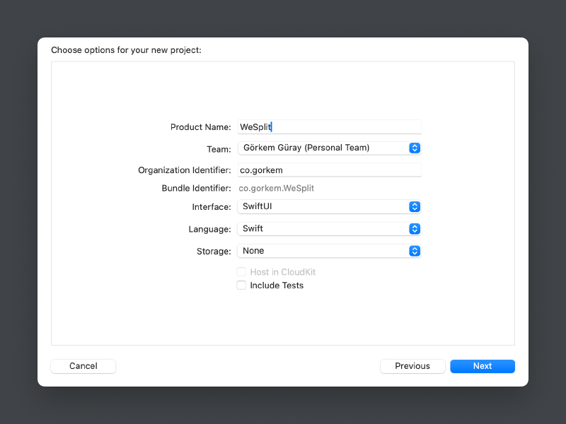Image resolution: width=566 pixels, height=424 pixels.
Task: Click the Team label
Action: pos(219,149)
